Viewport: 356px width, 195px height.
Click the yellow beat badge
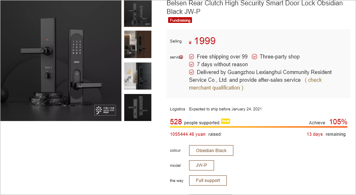226,121
